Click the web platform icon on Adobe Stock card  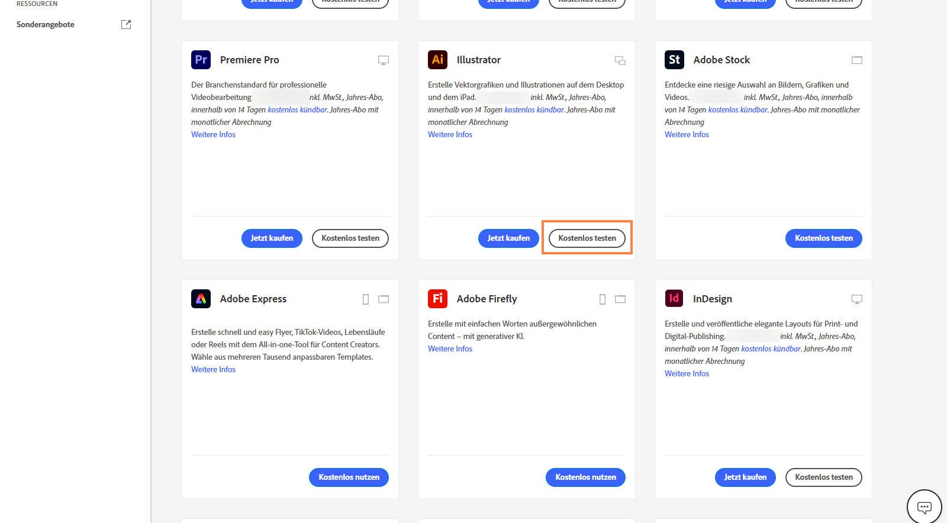pos(857,60)
